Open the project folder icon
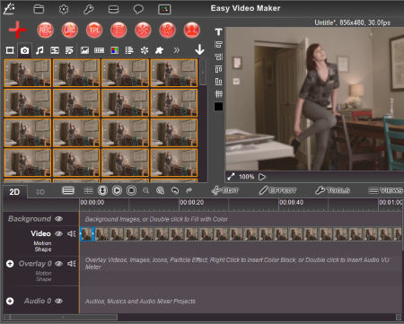Screen dimensions: 404x324 coord(39,9)
